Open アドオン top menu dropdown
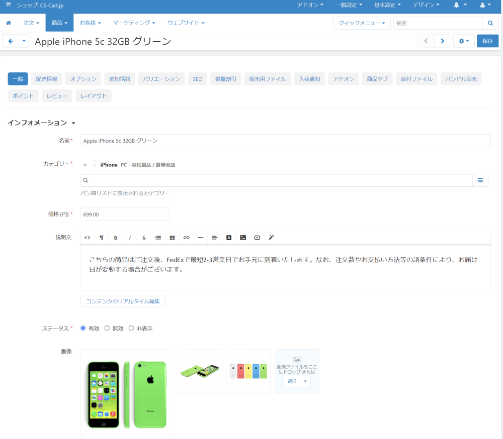The width and height of the screenshot is (503, 439). [310, 5]
